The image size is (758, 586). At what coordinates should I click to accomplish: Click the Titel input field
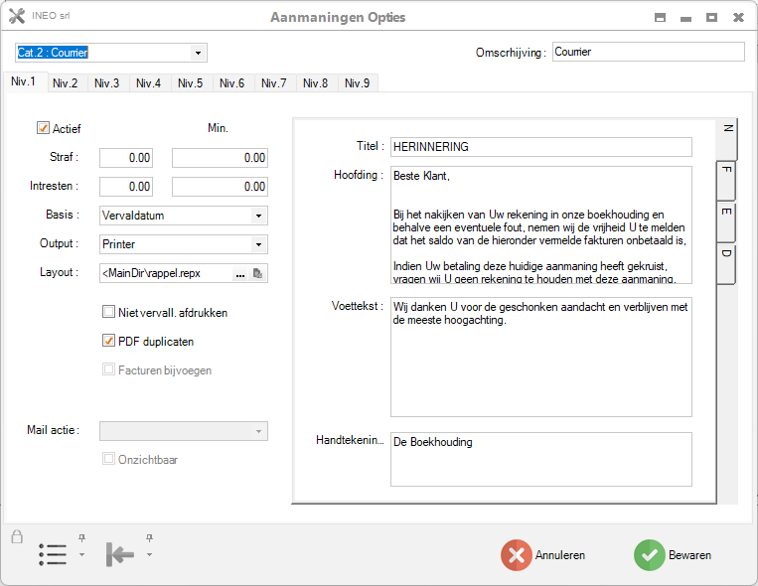[x=540, y=147]
